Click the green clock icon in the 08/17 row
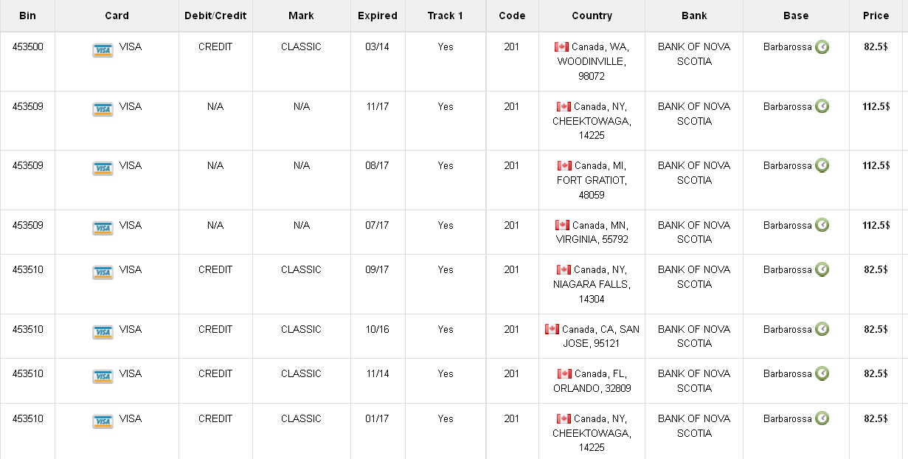 [822, 165]
